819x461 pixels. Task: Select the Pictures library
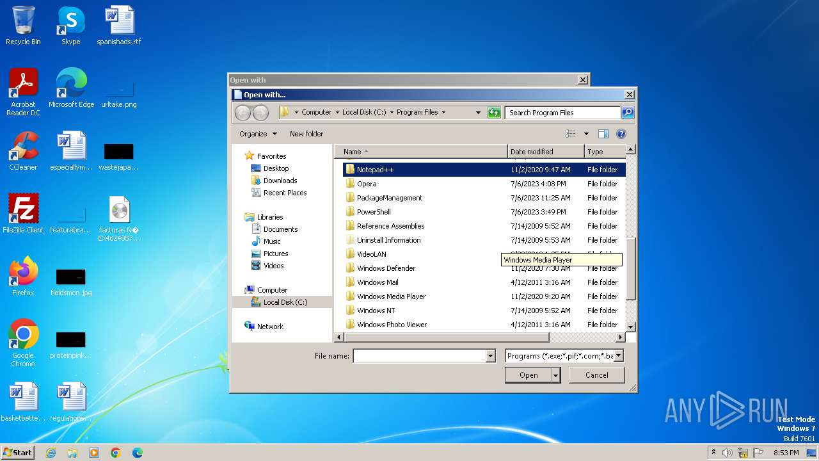276,254
